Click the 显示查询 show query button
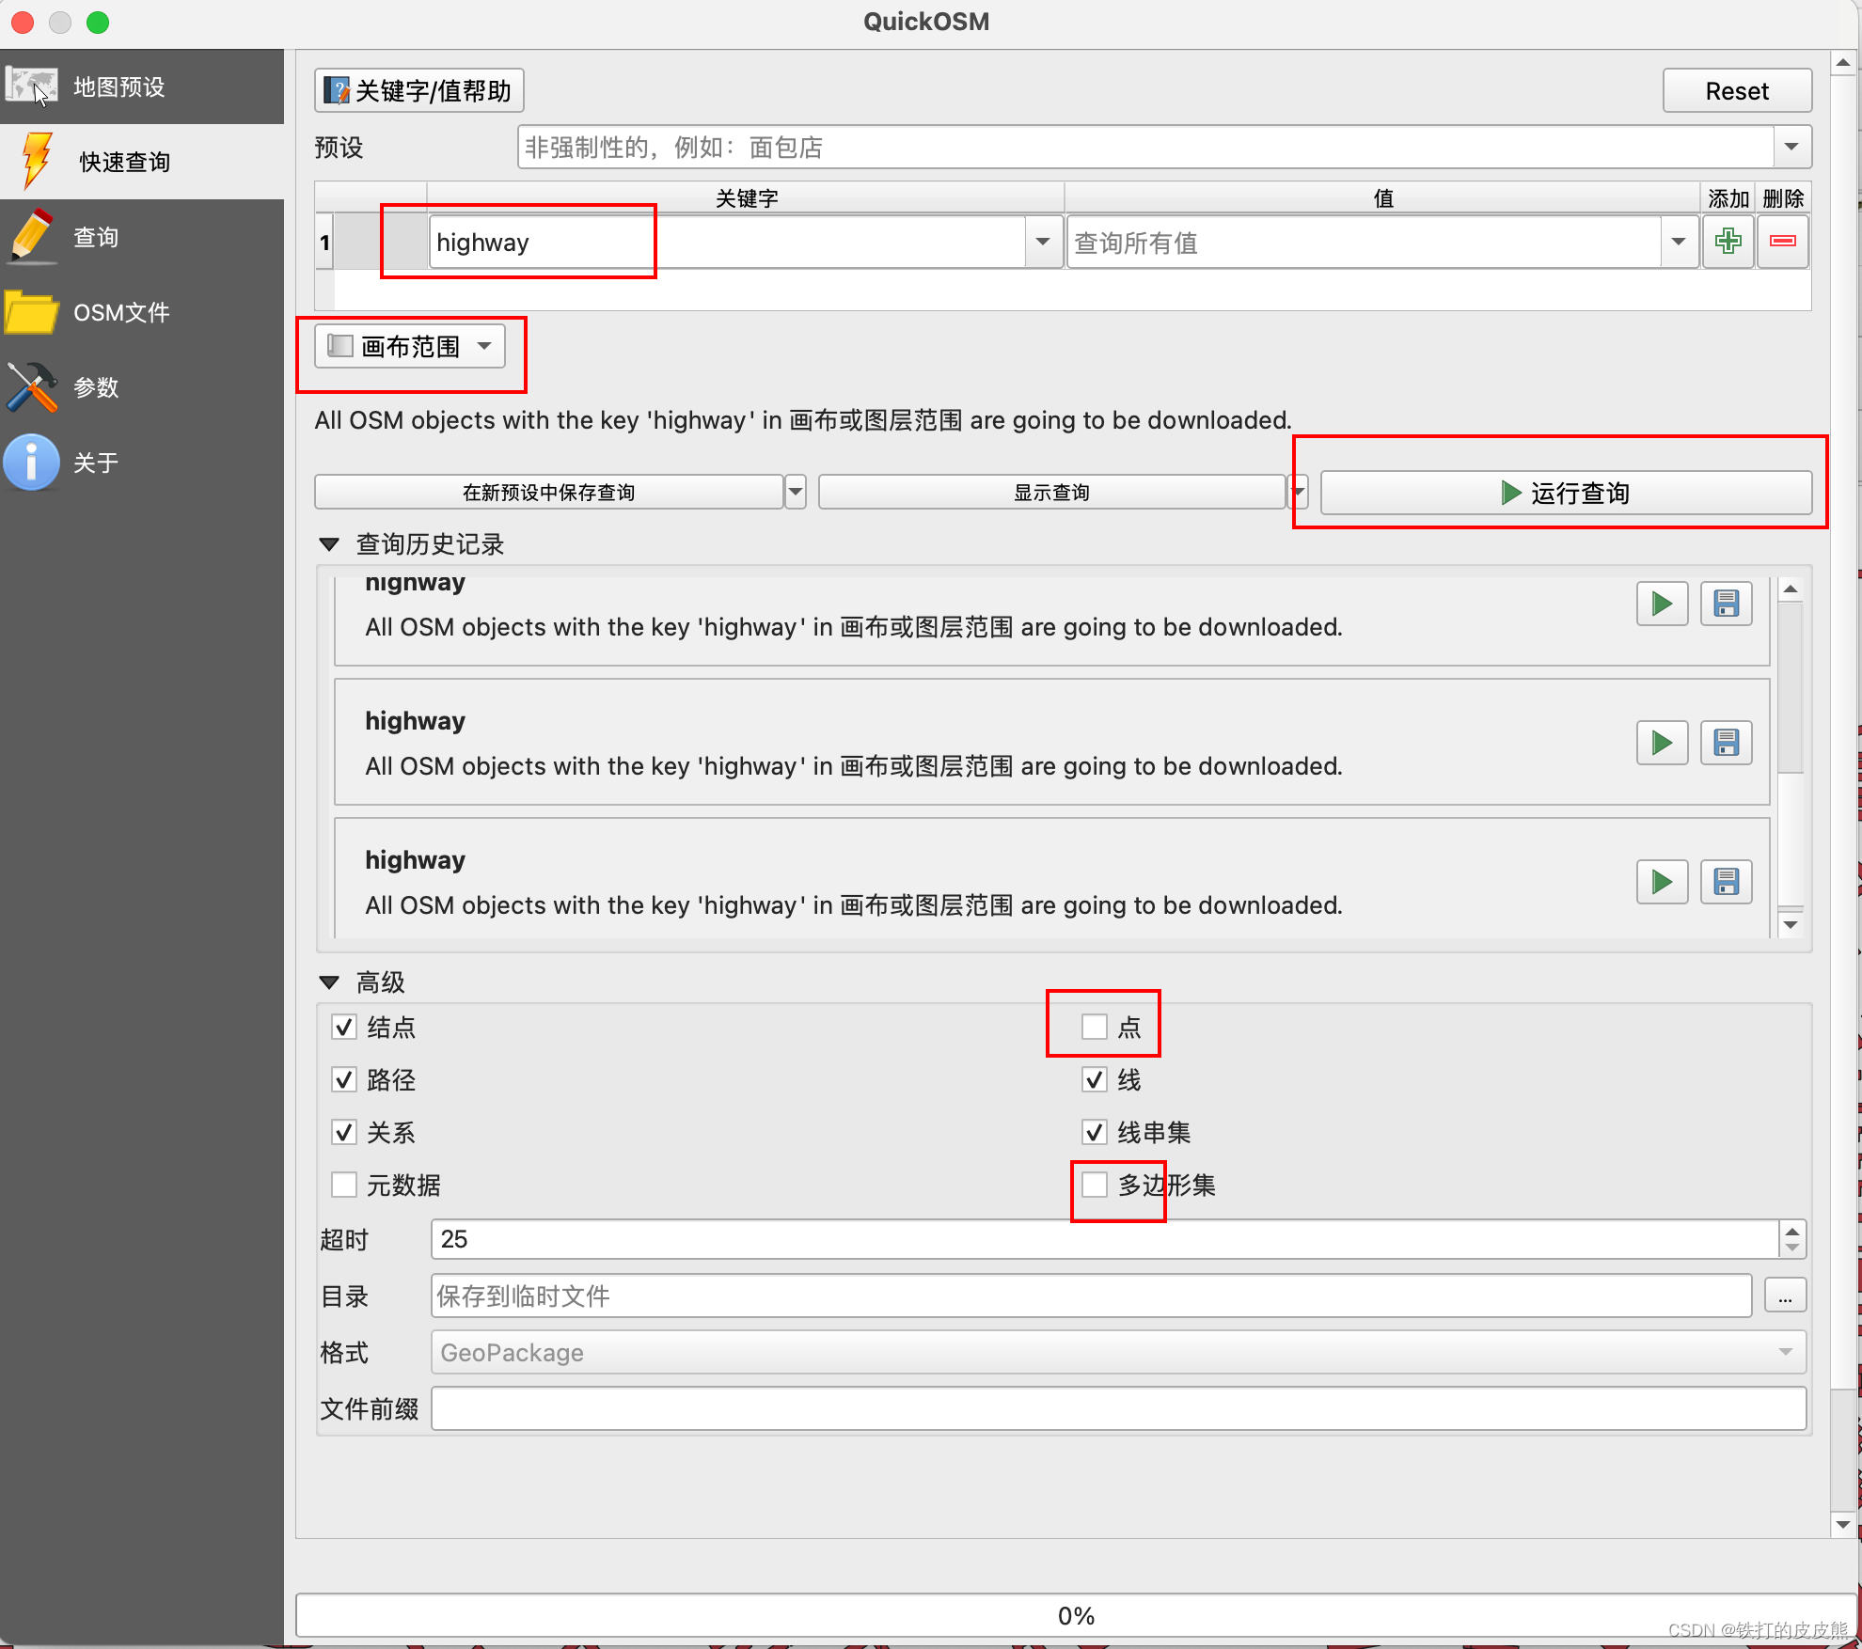 1051,492
